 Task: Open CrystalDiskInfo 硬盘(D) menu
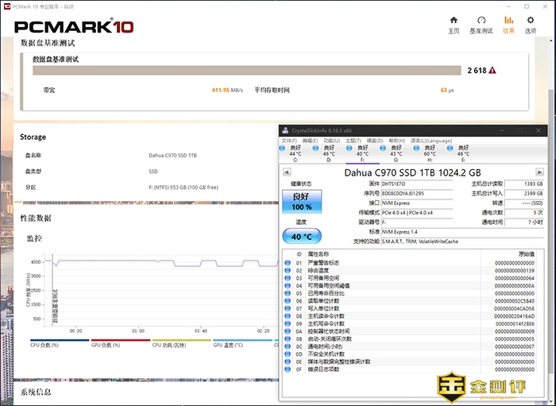[x=375, y=141]
